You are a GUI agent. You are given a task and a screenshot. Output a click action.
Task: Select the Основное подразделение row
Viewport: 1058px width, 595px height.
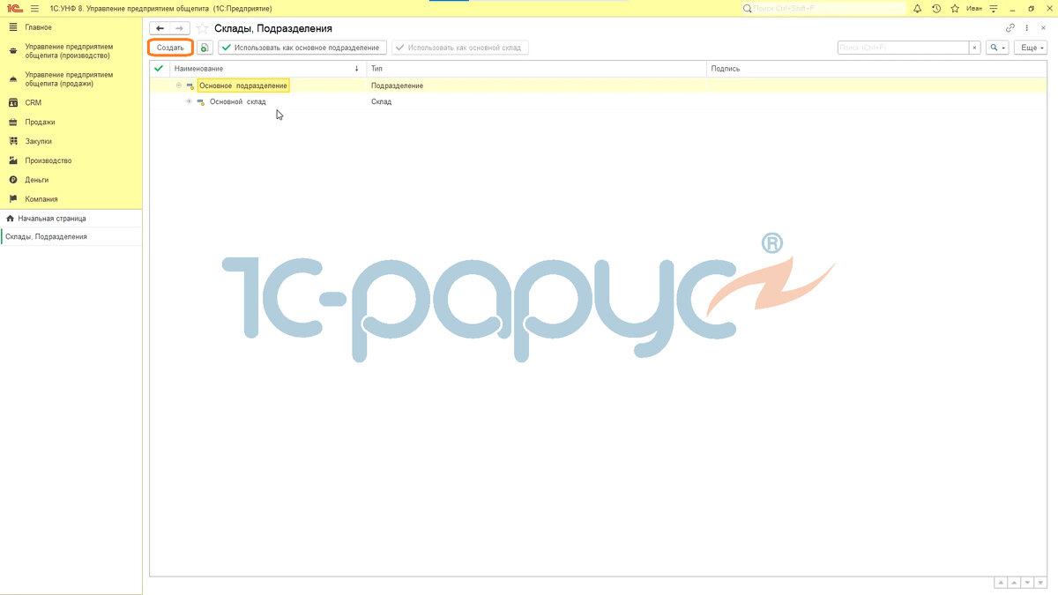click(599, 86)
